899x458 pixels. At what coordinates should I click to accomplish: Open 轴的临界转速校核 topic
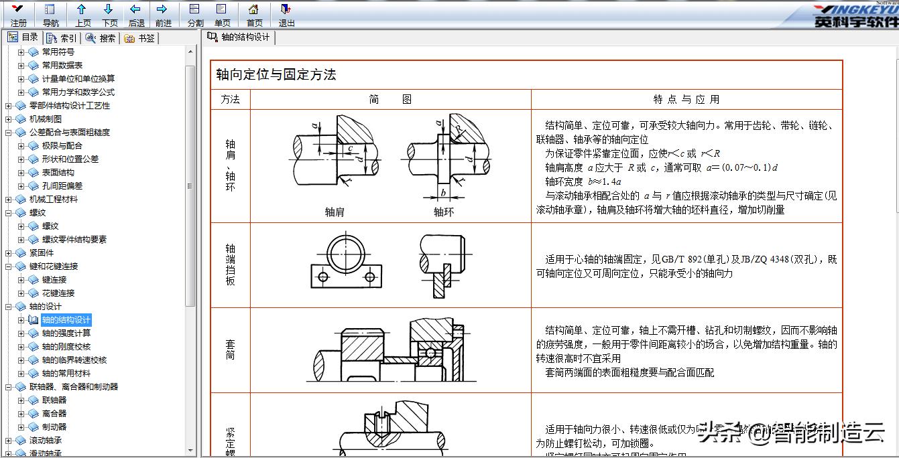74,360
